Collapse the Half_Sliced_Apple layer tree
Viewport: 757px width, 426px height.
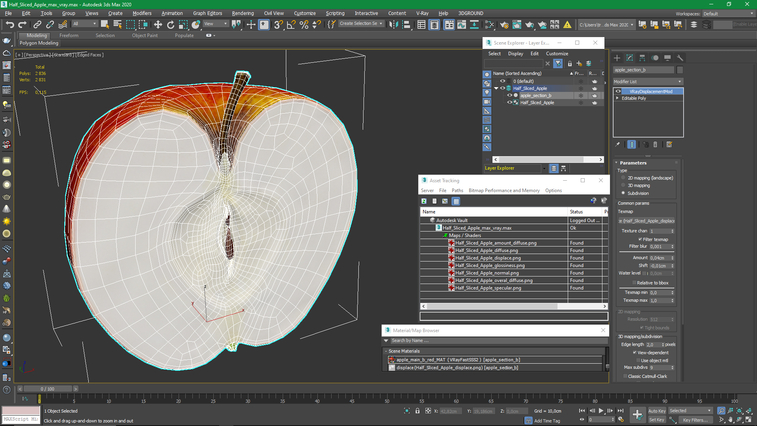tap(496, 88)
